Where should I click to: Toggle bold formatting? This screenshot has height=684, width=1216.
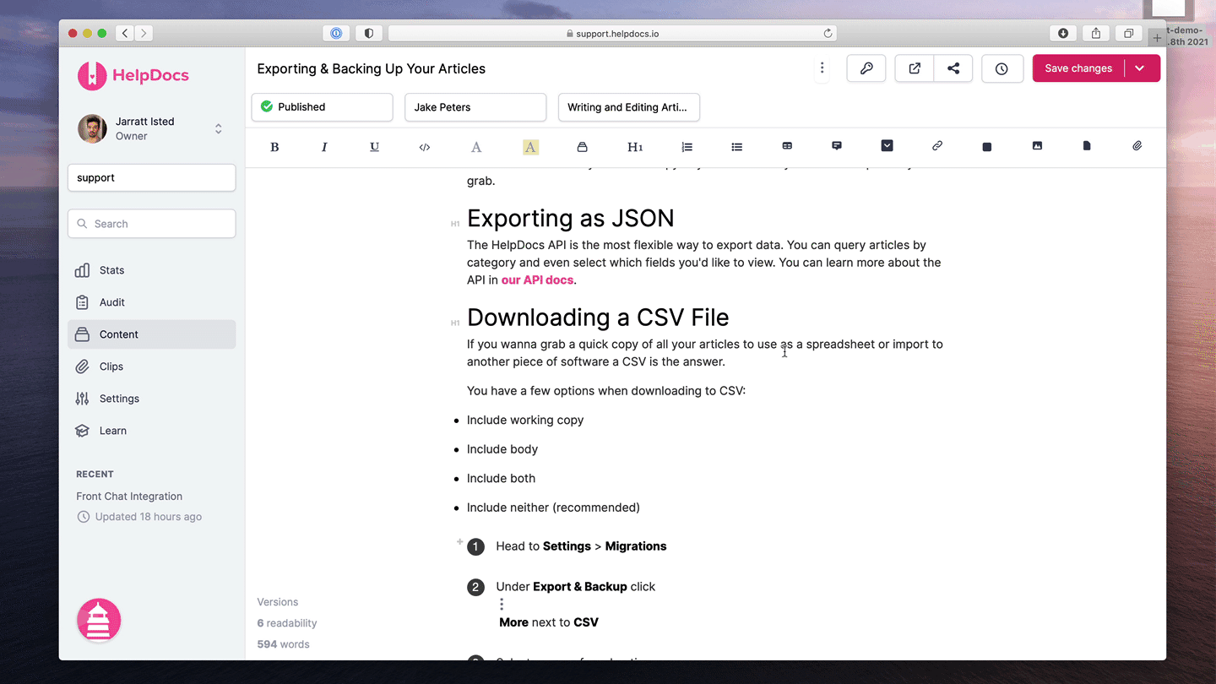(274, 147)
